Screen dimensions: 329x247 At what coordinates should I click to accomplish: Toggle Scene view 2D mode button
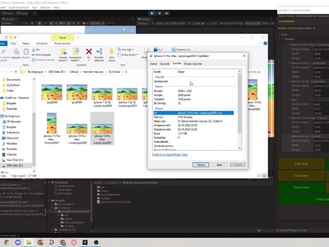tap(32, 23)
